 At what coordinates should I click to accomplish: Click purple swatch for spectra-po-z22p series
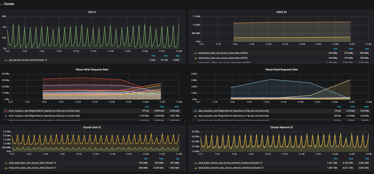click(6, 116)
